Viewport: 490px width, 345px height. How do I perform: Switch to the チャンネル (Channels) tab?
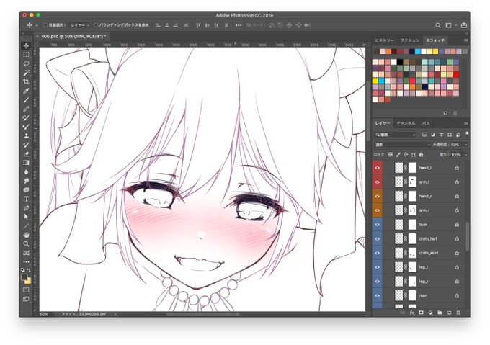pyautogui.click(x=406, y=123)
